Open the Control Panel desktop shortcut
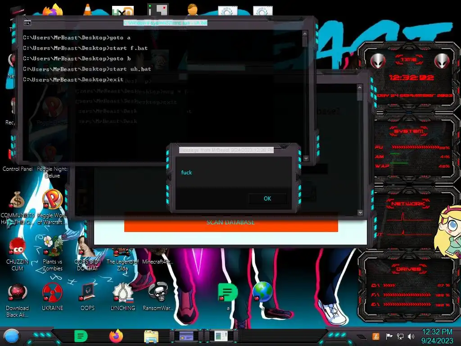Image resolution: width=461 pixels, height=346 pixels. 18,169
